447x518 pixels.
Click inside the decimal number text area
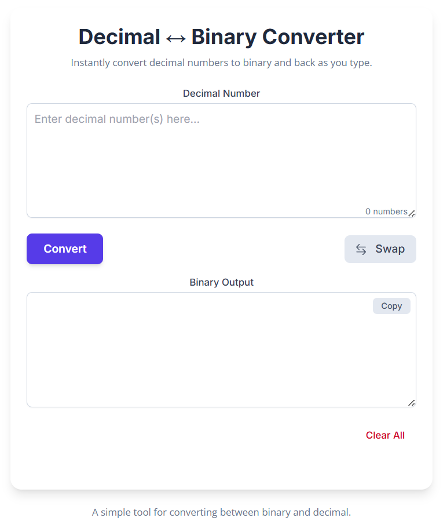tap(221, 162)
